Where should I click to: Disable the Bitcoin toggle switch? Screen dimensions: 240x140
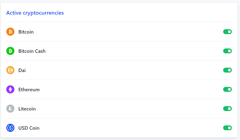(227, 32)
